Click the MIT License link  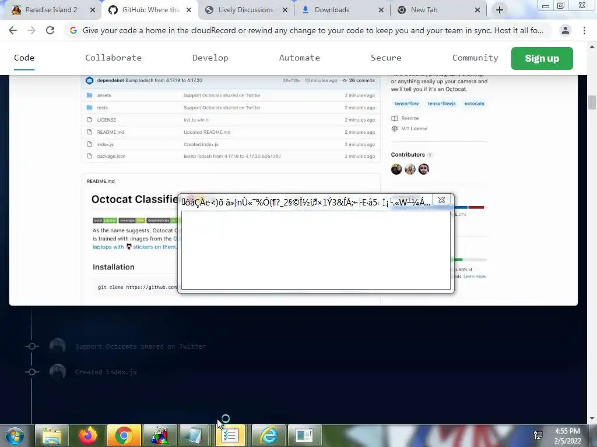(414, 129)
